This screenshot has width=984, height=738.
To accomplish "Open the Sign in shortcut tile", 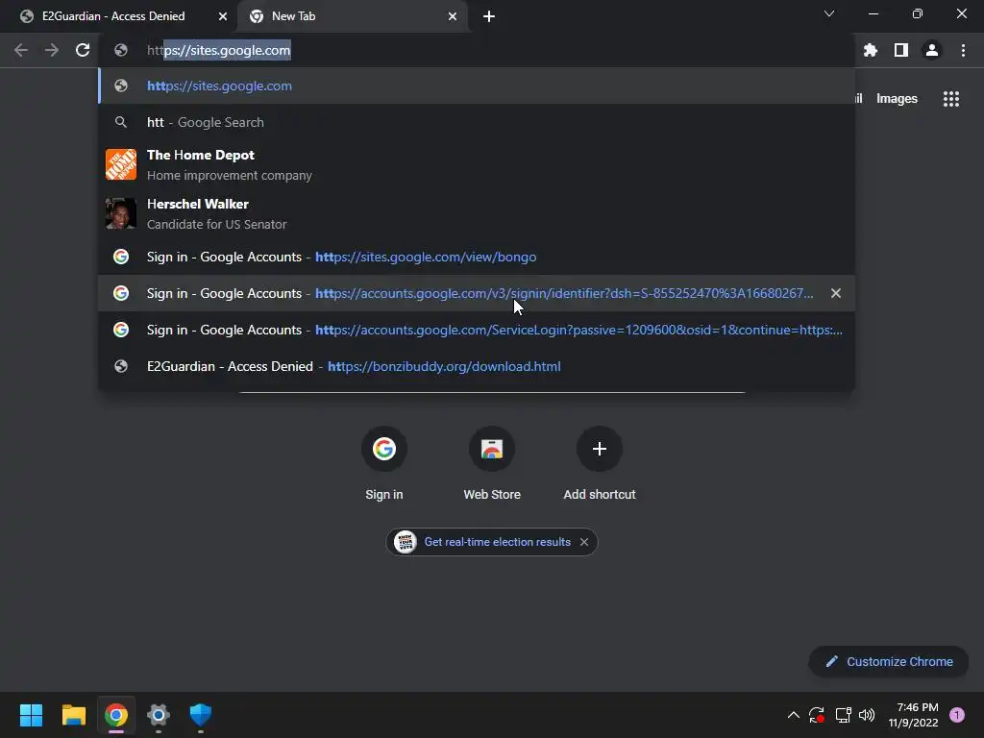I will pos(384,464).
